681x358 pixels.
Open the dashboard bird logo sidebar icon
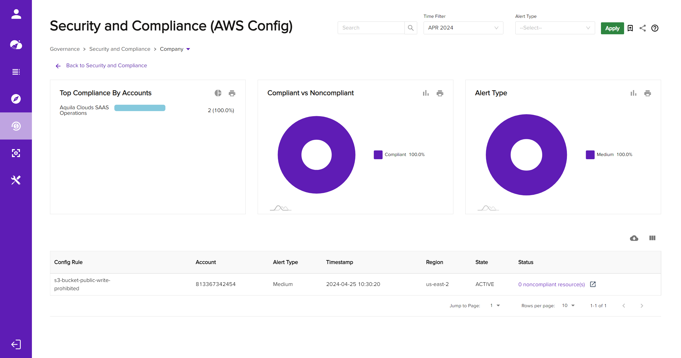pos(16,45)
